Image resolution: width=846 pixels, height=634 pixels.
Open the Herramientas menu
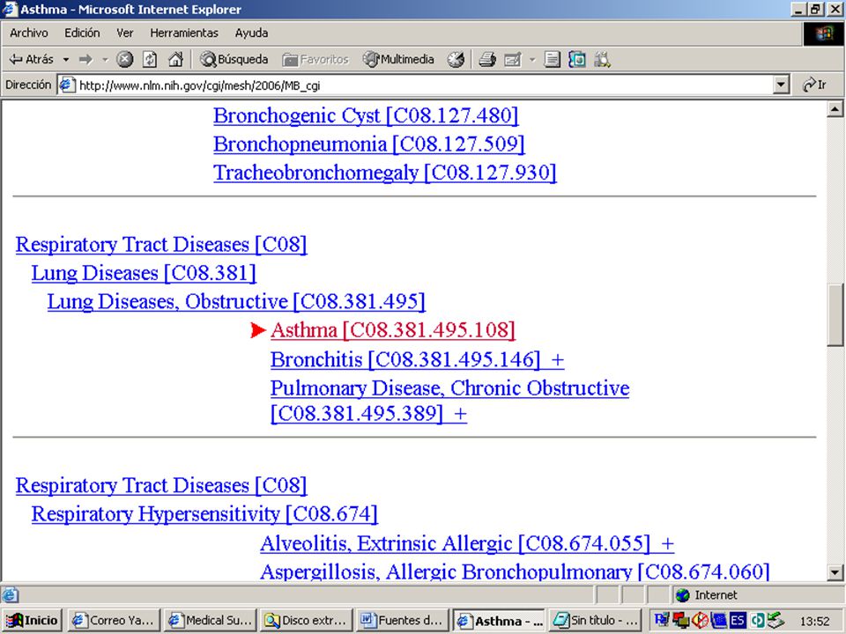[x=184, y=33]
